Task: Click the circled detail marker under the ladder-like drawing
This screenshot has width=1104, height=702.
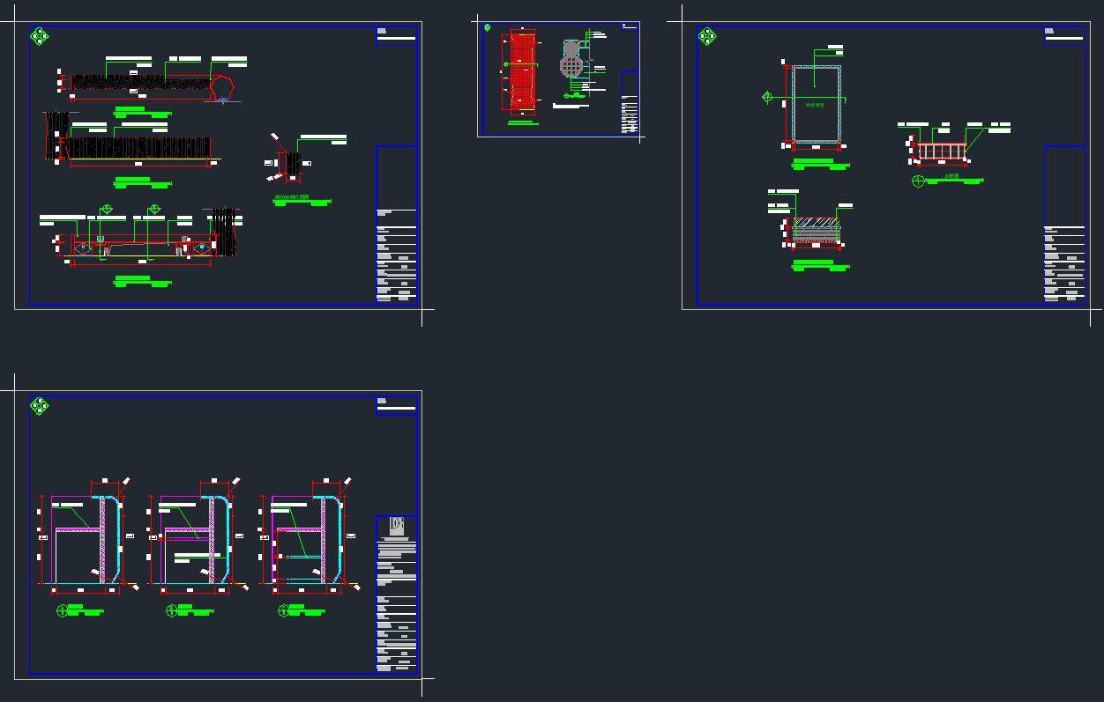Action: pos(919,181)
